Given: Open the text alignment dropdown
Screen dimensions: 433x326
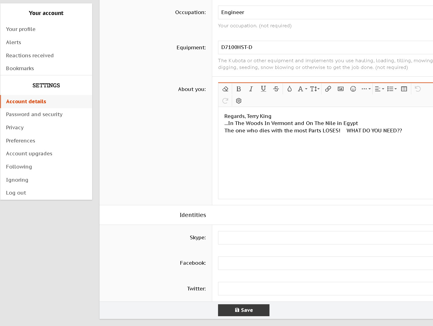Looking at the screenshot, I should click(x=379, y=89).
